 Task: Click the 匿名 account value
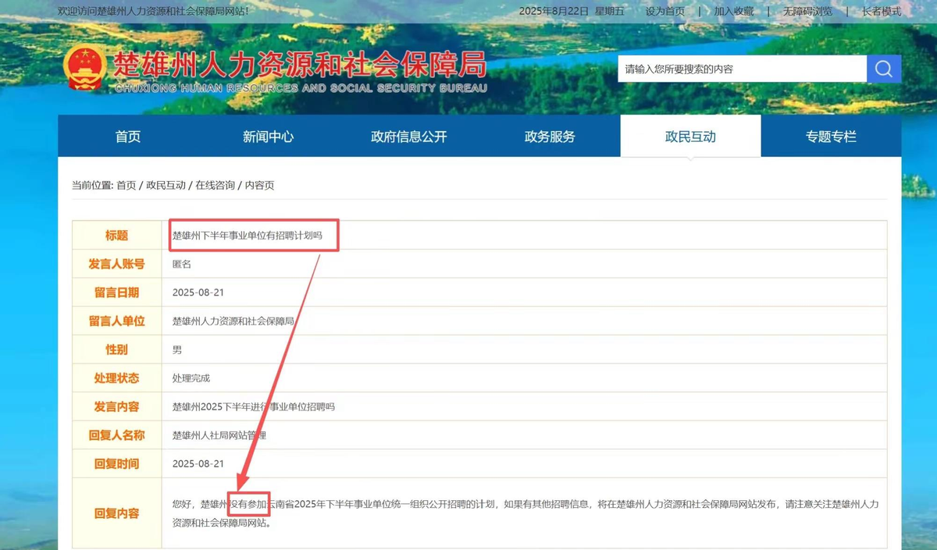click(x=182, y=264)
